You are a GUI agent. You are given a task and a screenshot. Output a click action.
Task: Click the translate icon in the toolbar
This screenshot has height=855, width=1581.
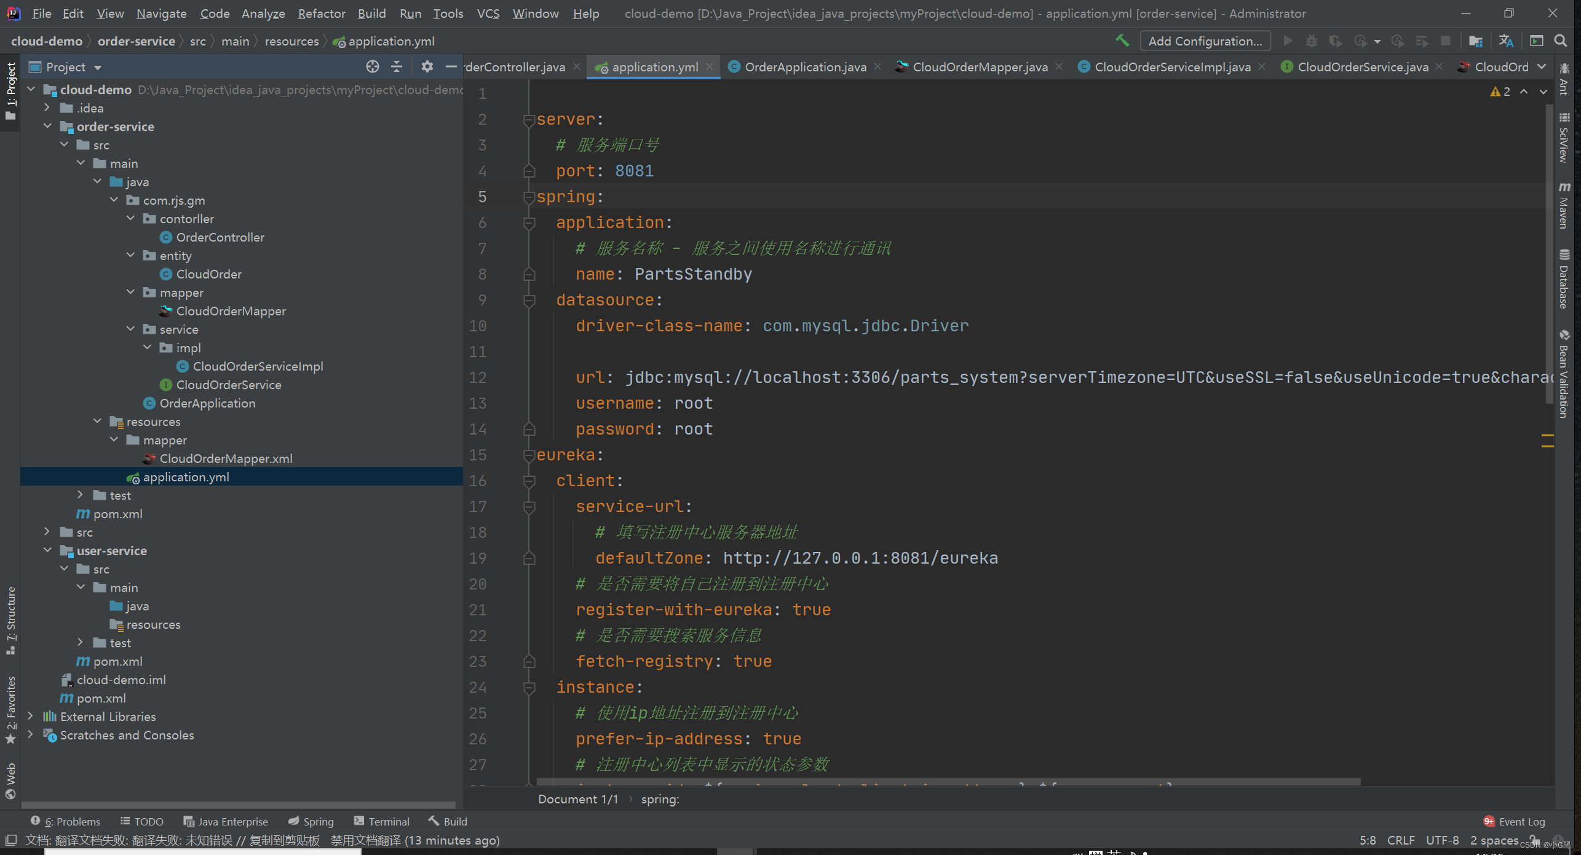pyautogui.click(x=1506, y=41)
